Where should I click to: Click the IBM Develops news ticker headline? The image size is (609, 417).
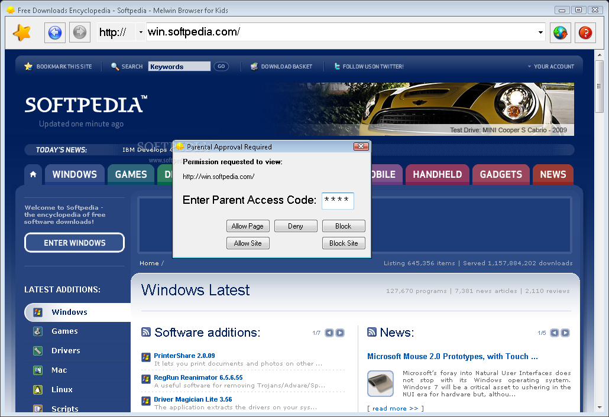tap(147, 150)
